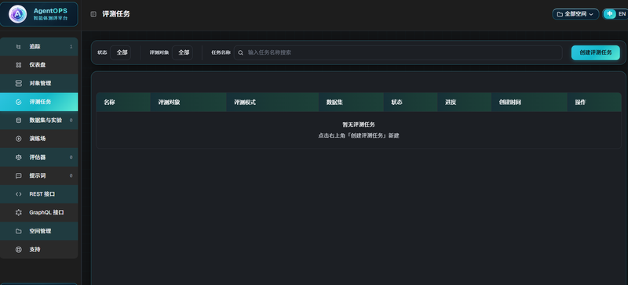
Task: Focus the 输入任务名称搜索 search field
Action: (x=398, y=52)
